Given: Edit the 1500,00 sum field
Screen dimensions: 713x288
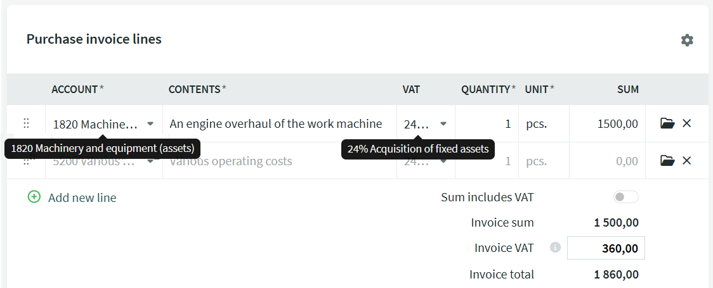Looking at the screenshot, I should 608,123.
